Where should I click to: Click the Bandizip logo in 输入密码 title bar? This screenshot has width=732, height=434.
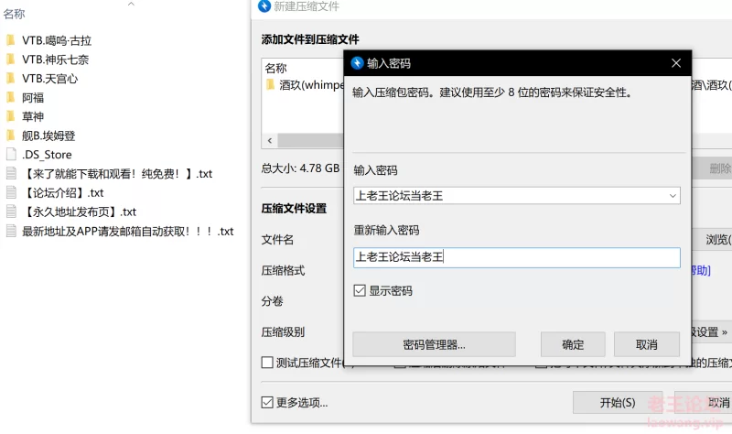click(357, 63)
